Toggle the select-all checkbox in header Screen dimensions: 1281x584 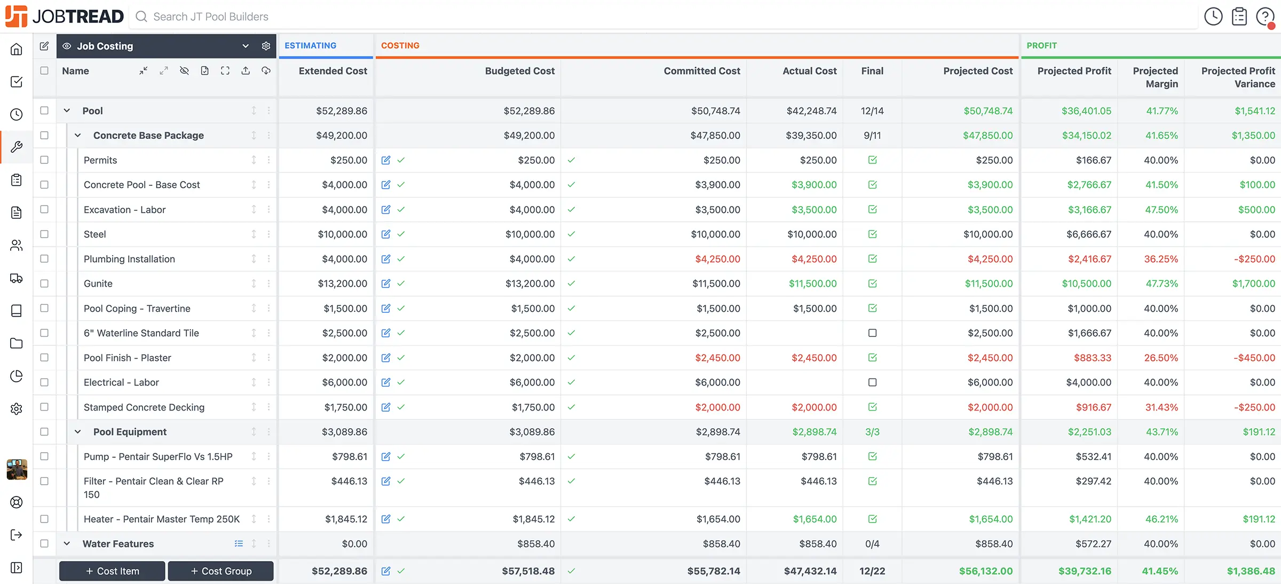(44, 70)
